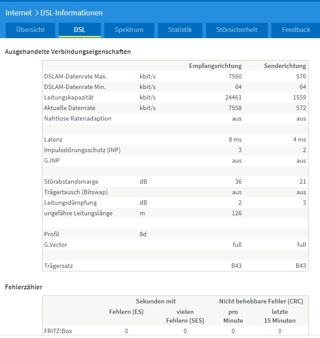The image size is (320, 338).
Task: Click the DSL-Informationen page title
Action: (x=71, y=13)
